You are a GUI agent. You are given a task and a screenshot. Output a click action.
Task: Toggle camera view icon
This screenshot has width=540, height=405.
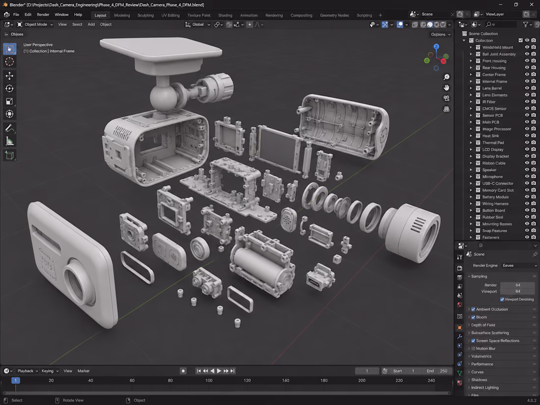click(x=446, y=98)
